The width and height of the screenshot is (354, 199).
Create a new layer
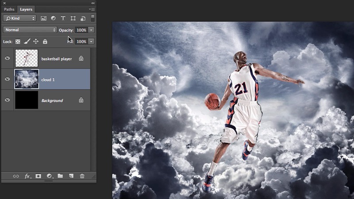click(x=71, y=176)
